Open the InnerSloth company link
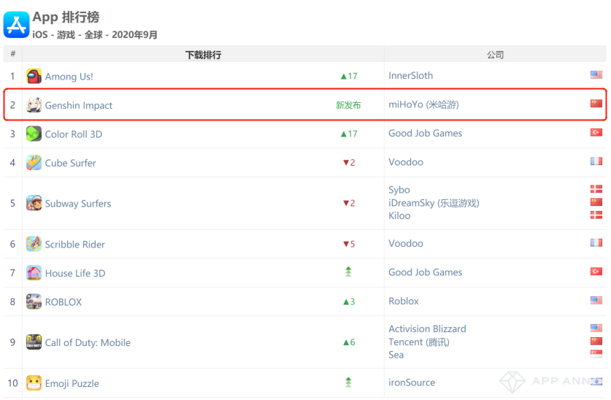Image resolution: width=611 pixels, height=400 pixels. coord(410,75)
